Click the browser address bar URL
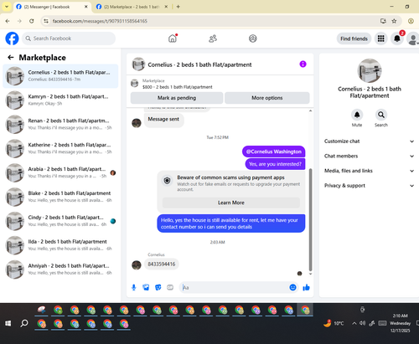 [x=100, y=21]
